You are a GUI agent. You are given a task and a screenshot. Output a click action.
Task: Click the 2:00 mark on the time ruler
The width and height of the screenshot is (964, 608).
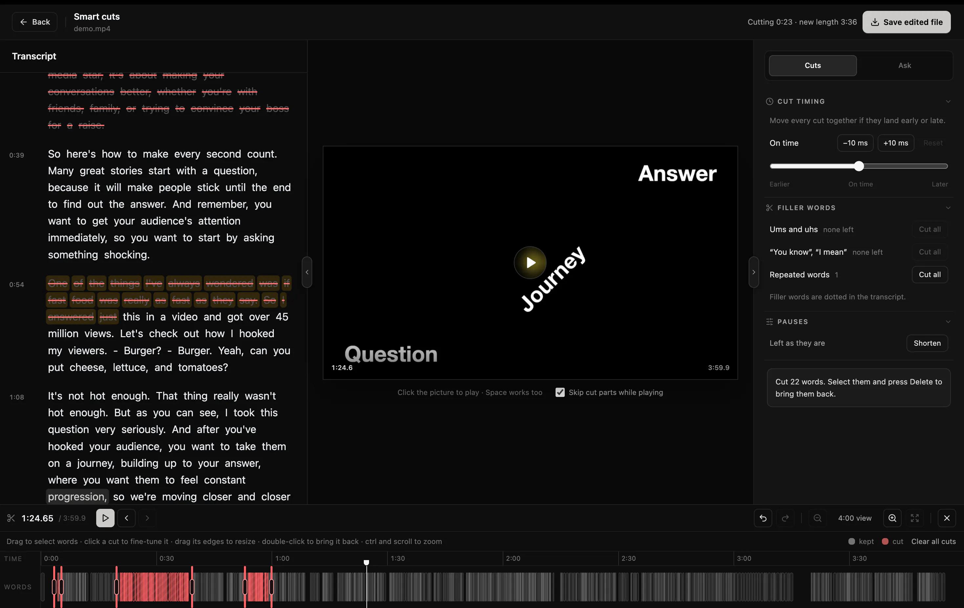click(513, 558)
